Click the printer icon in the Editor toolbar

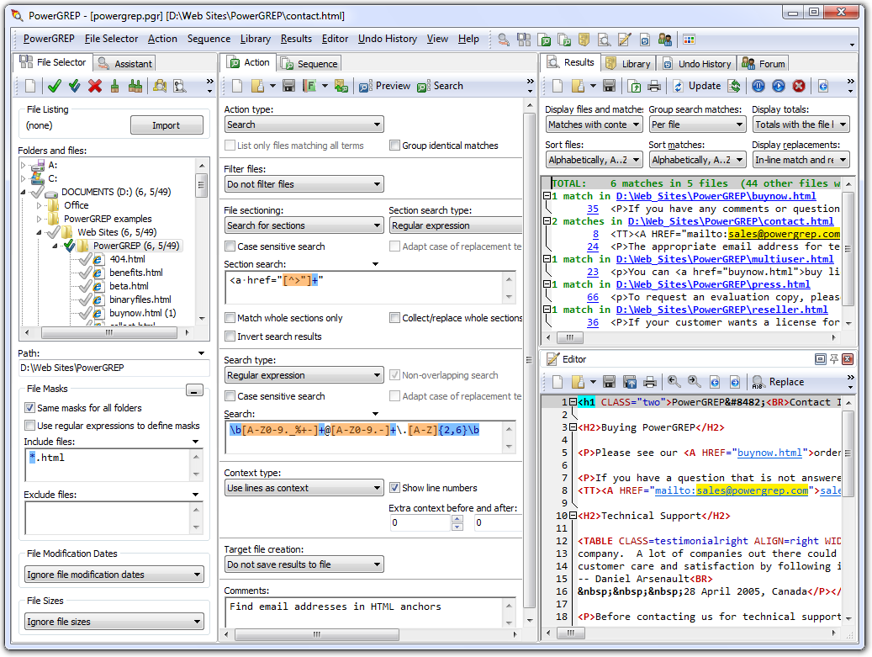(648, 383)
